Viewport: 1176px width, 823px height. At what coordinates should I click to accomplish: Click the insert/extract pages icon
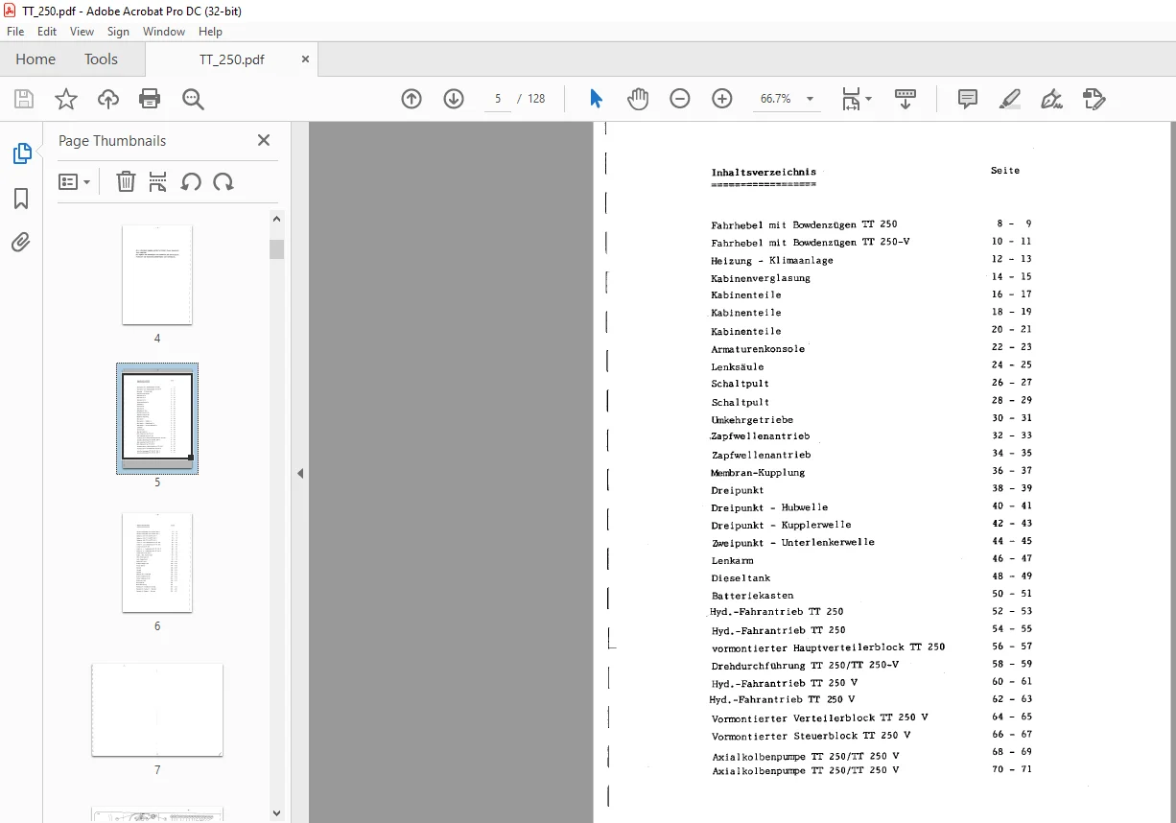158,181
